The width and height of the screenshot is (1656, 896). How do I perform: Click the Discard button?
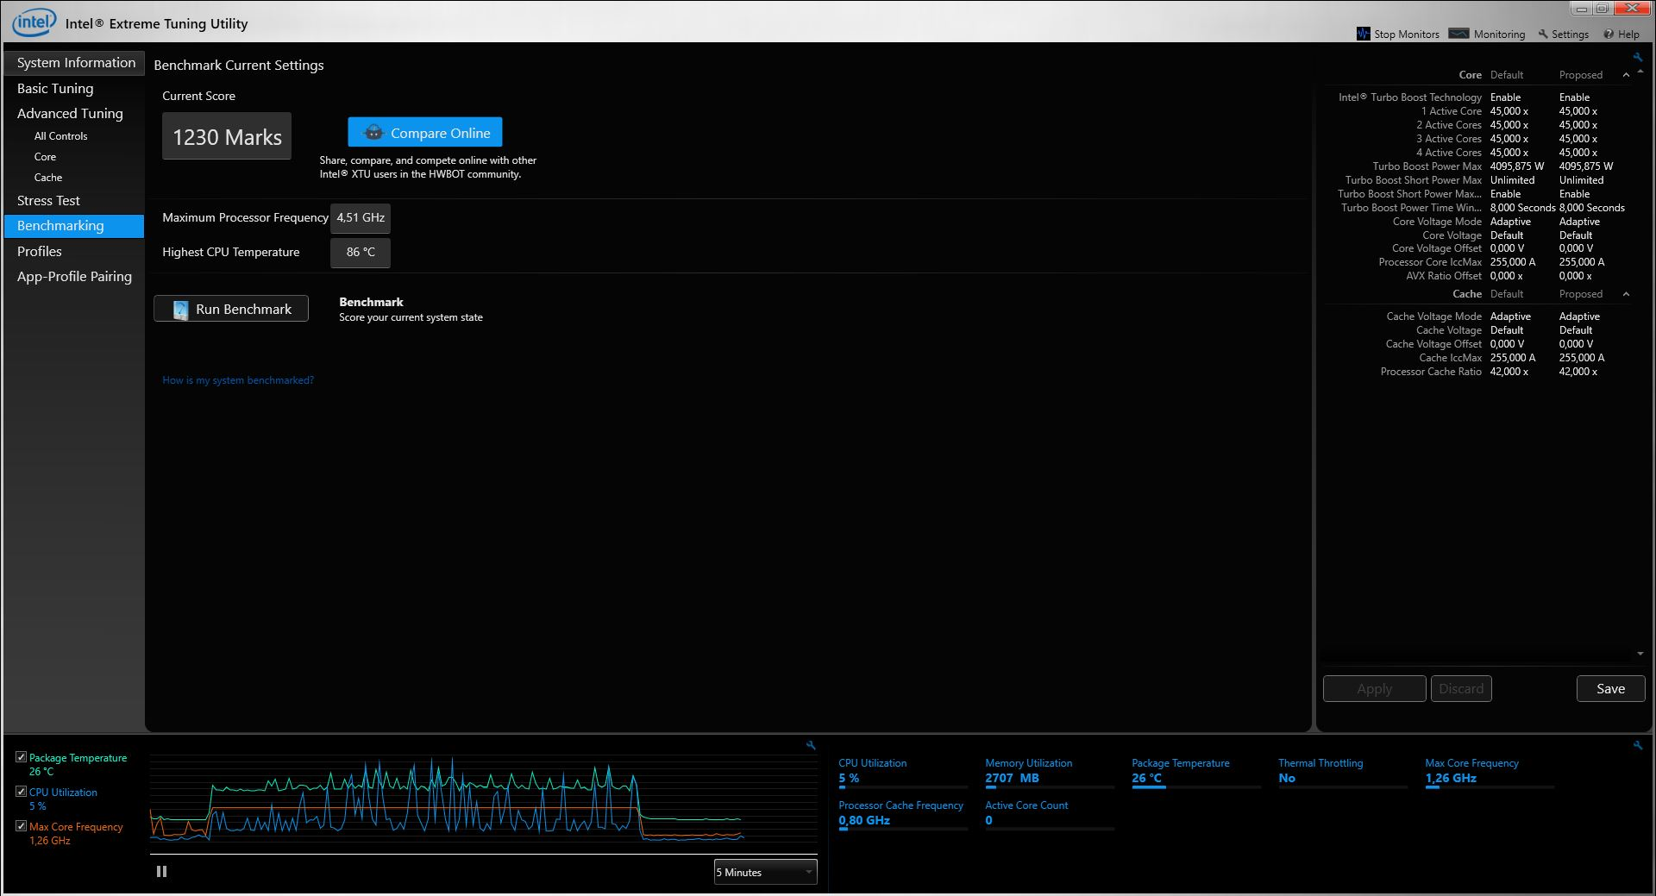[x=1461, y=689]
